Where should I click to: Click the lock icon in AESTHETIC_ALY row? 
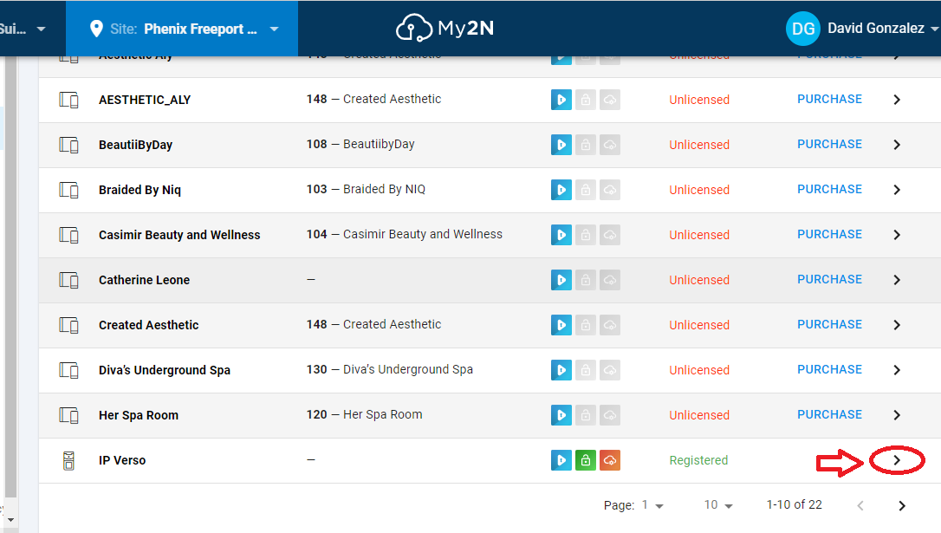pos(585,100)
